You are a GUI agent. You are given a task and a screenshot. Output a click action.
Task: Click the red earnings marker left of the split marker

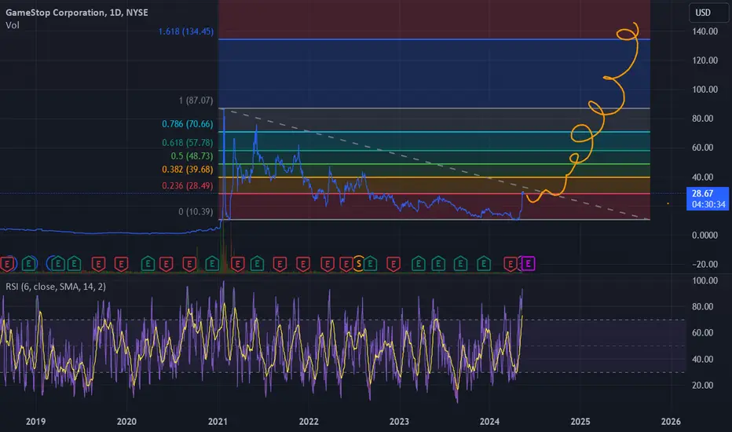point(346,264)
